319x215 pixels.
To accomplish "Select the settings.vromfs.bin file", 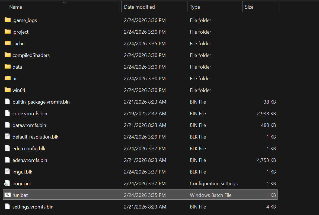I will pos(33,207).
